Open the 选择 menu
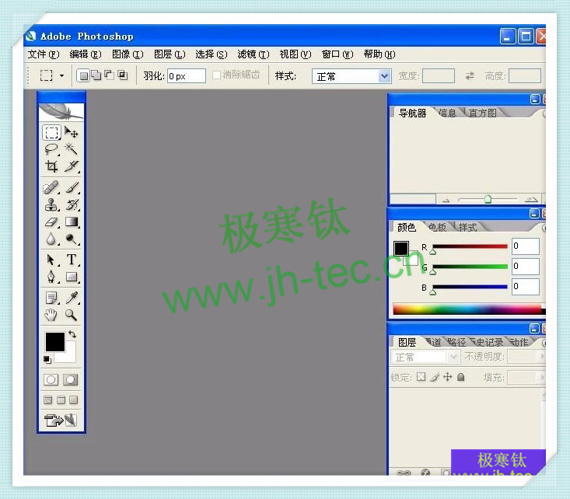This screenshot has height=499, width=570. [212, 54]
